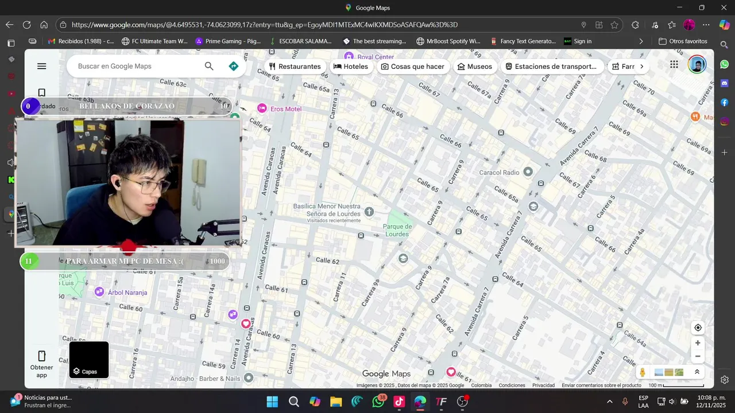Click Obtener app phone icon

tap(41, 356)
